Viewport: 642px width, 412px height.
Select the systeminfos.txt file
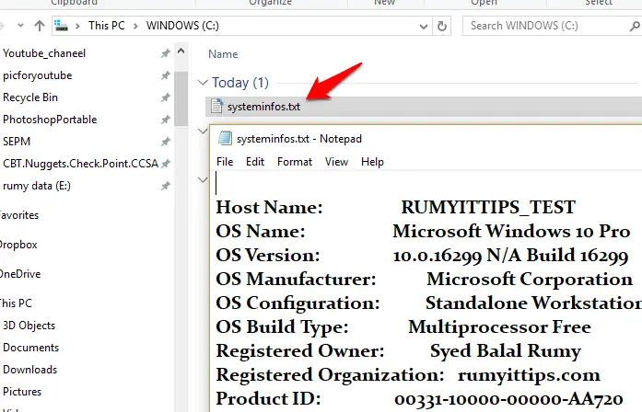[x=424, y=107]
